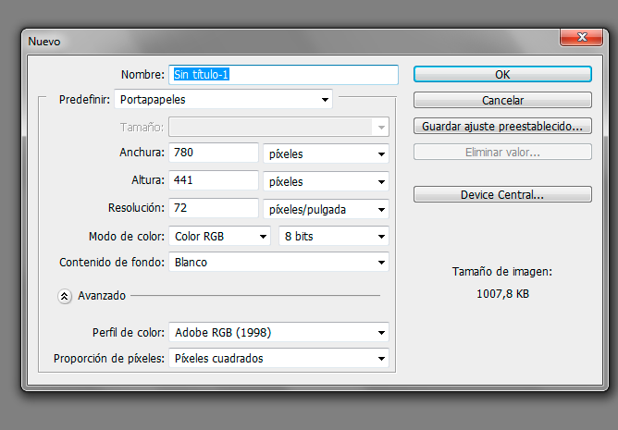The image size is (618, 430).
Task: Click the Anchura: label
Action: pos(142,153)
